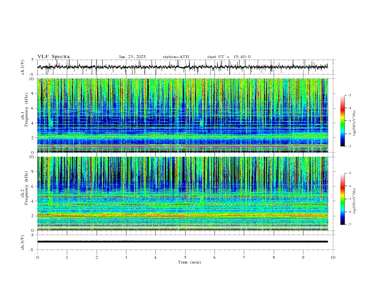Click the "Time (min)" axis label

coord(189,262)
